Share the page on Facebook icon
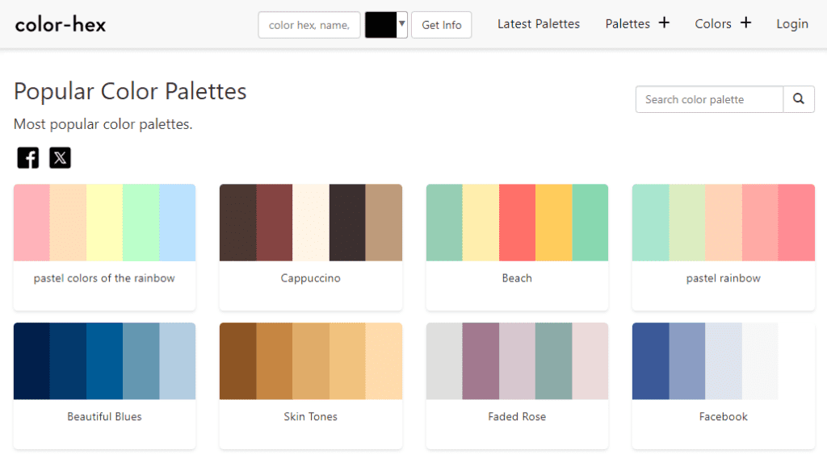The height and width of the screenshot is (454, 827). pos(28,157)
